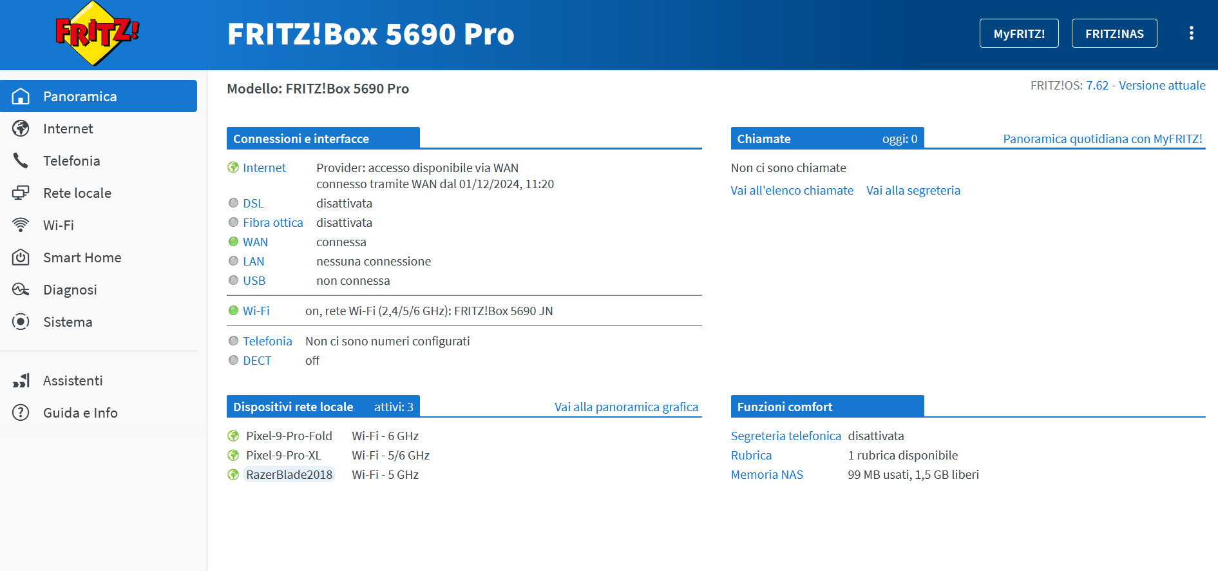The height and width of the screenshot is (571, 1218).
Task: Click the Telefonia phone icon
Action: pyautogui.click(x=21, y=160)
